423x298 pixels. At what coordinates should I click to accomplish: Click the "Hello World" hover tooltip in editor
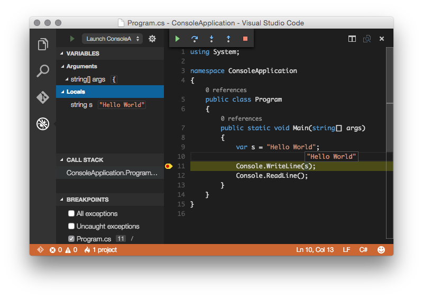click(x=332, y=157)
